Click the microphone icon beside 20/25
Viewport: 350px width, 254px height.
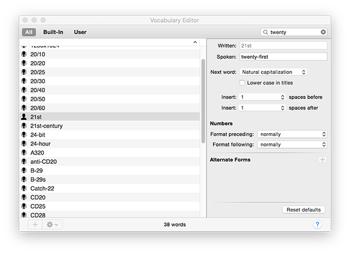[24, 72]
